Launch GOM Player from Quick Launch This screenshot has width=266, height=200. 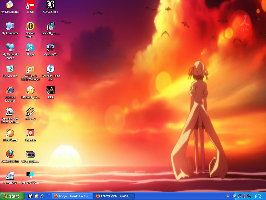click(36, 196)
